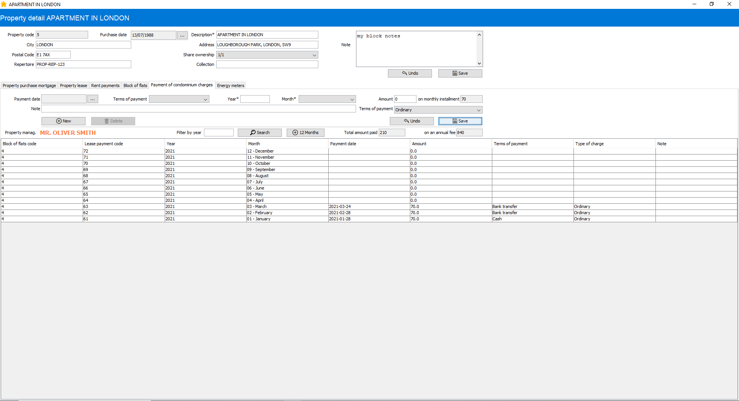Switch to the Property lease tab
This screenshot has width=739, height=401.
(x=74, y=86)
